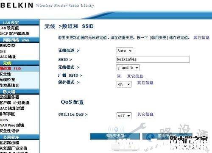Click the 清除变更值 button
The height and width of the screenshot is (153, 212).
(x=115, y=136)
